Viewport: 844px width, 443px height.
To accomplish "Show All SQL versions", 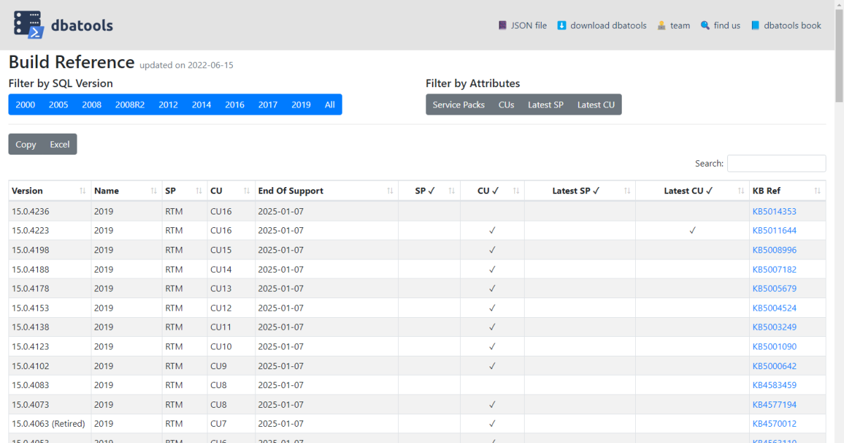I will point(330,105).
